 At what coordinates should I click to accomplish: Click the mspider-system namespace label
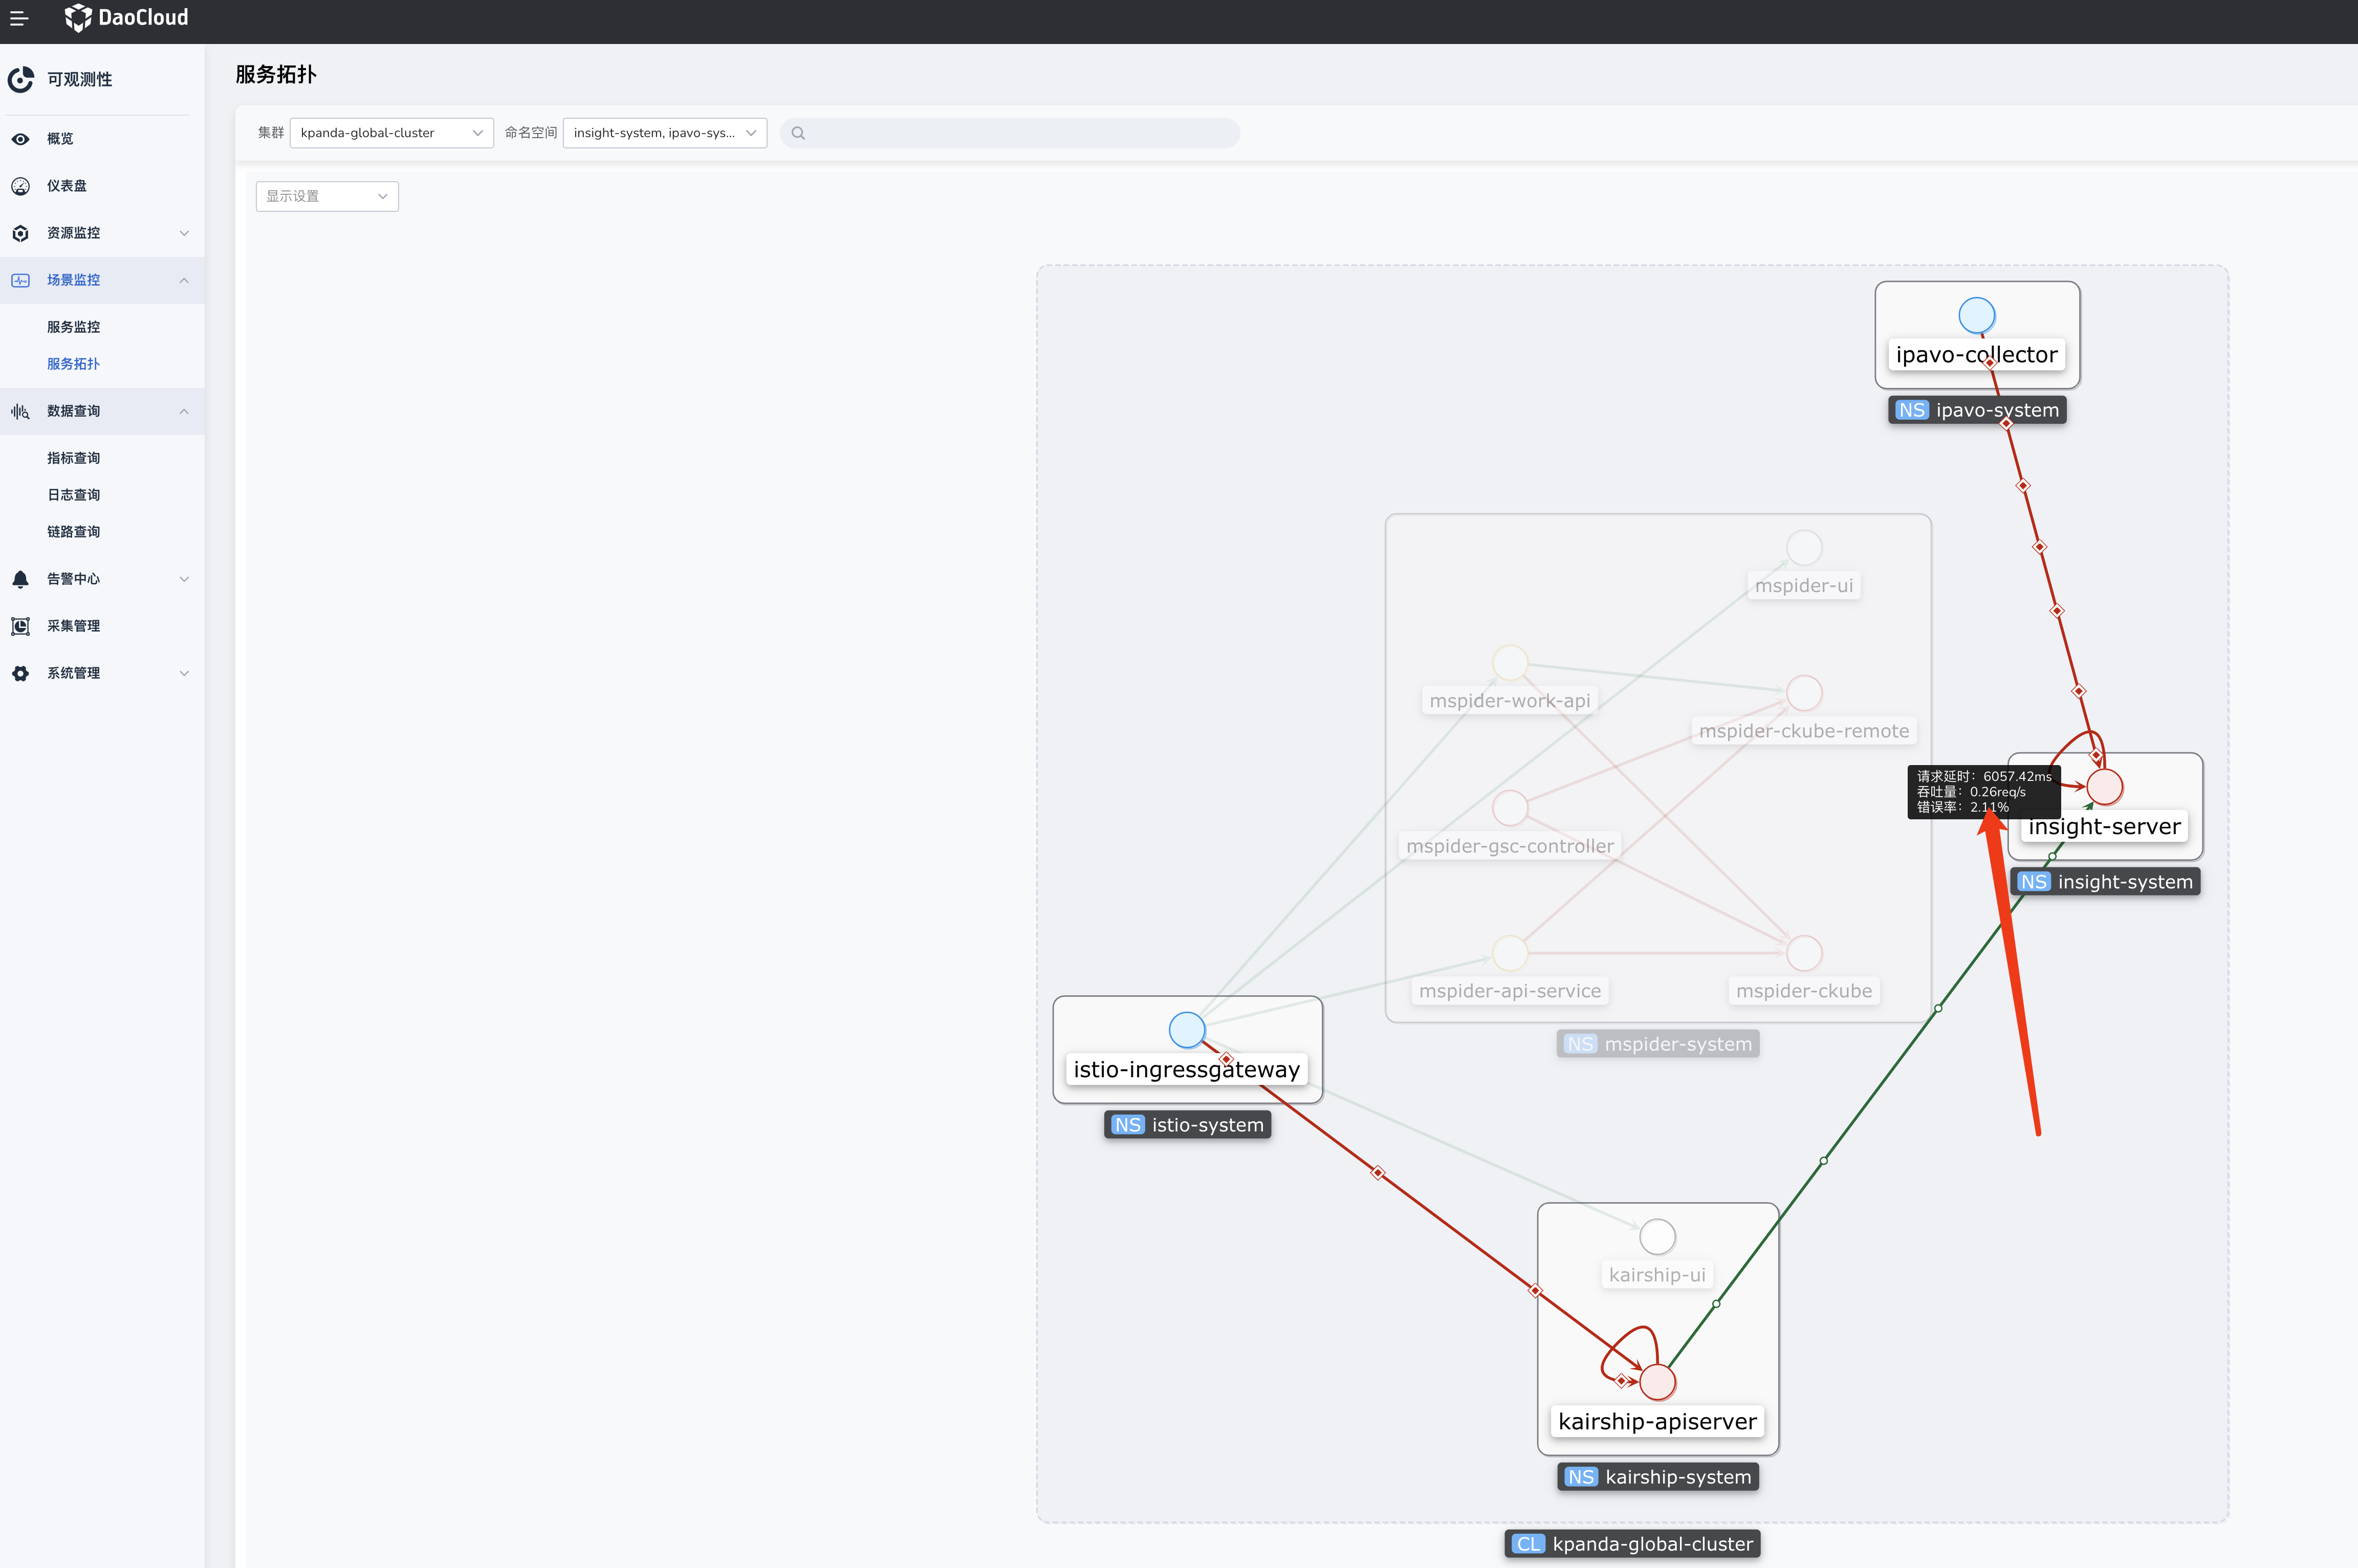pyautogui.click(x=1658, y=1044)
